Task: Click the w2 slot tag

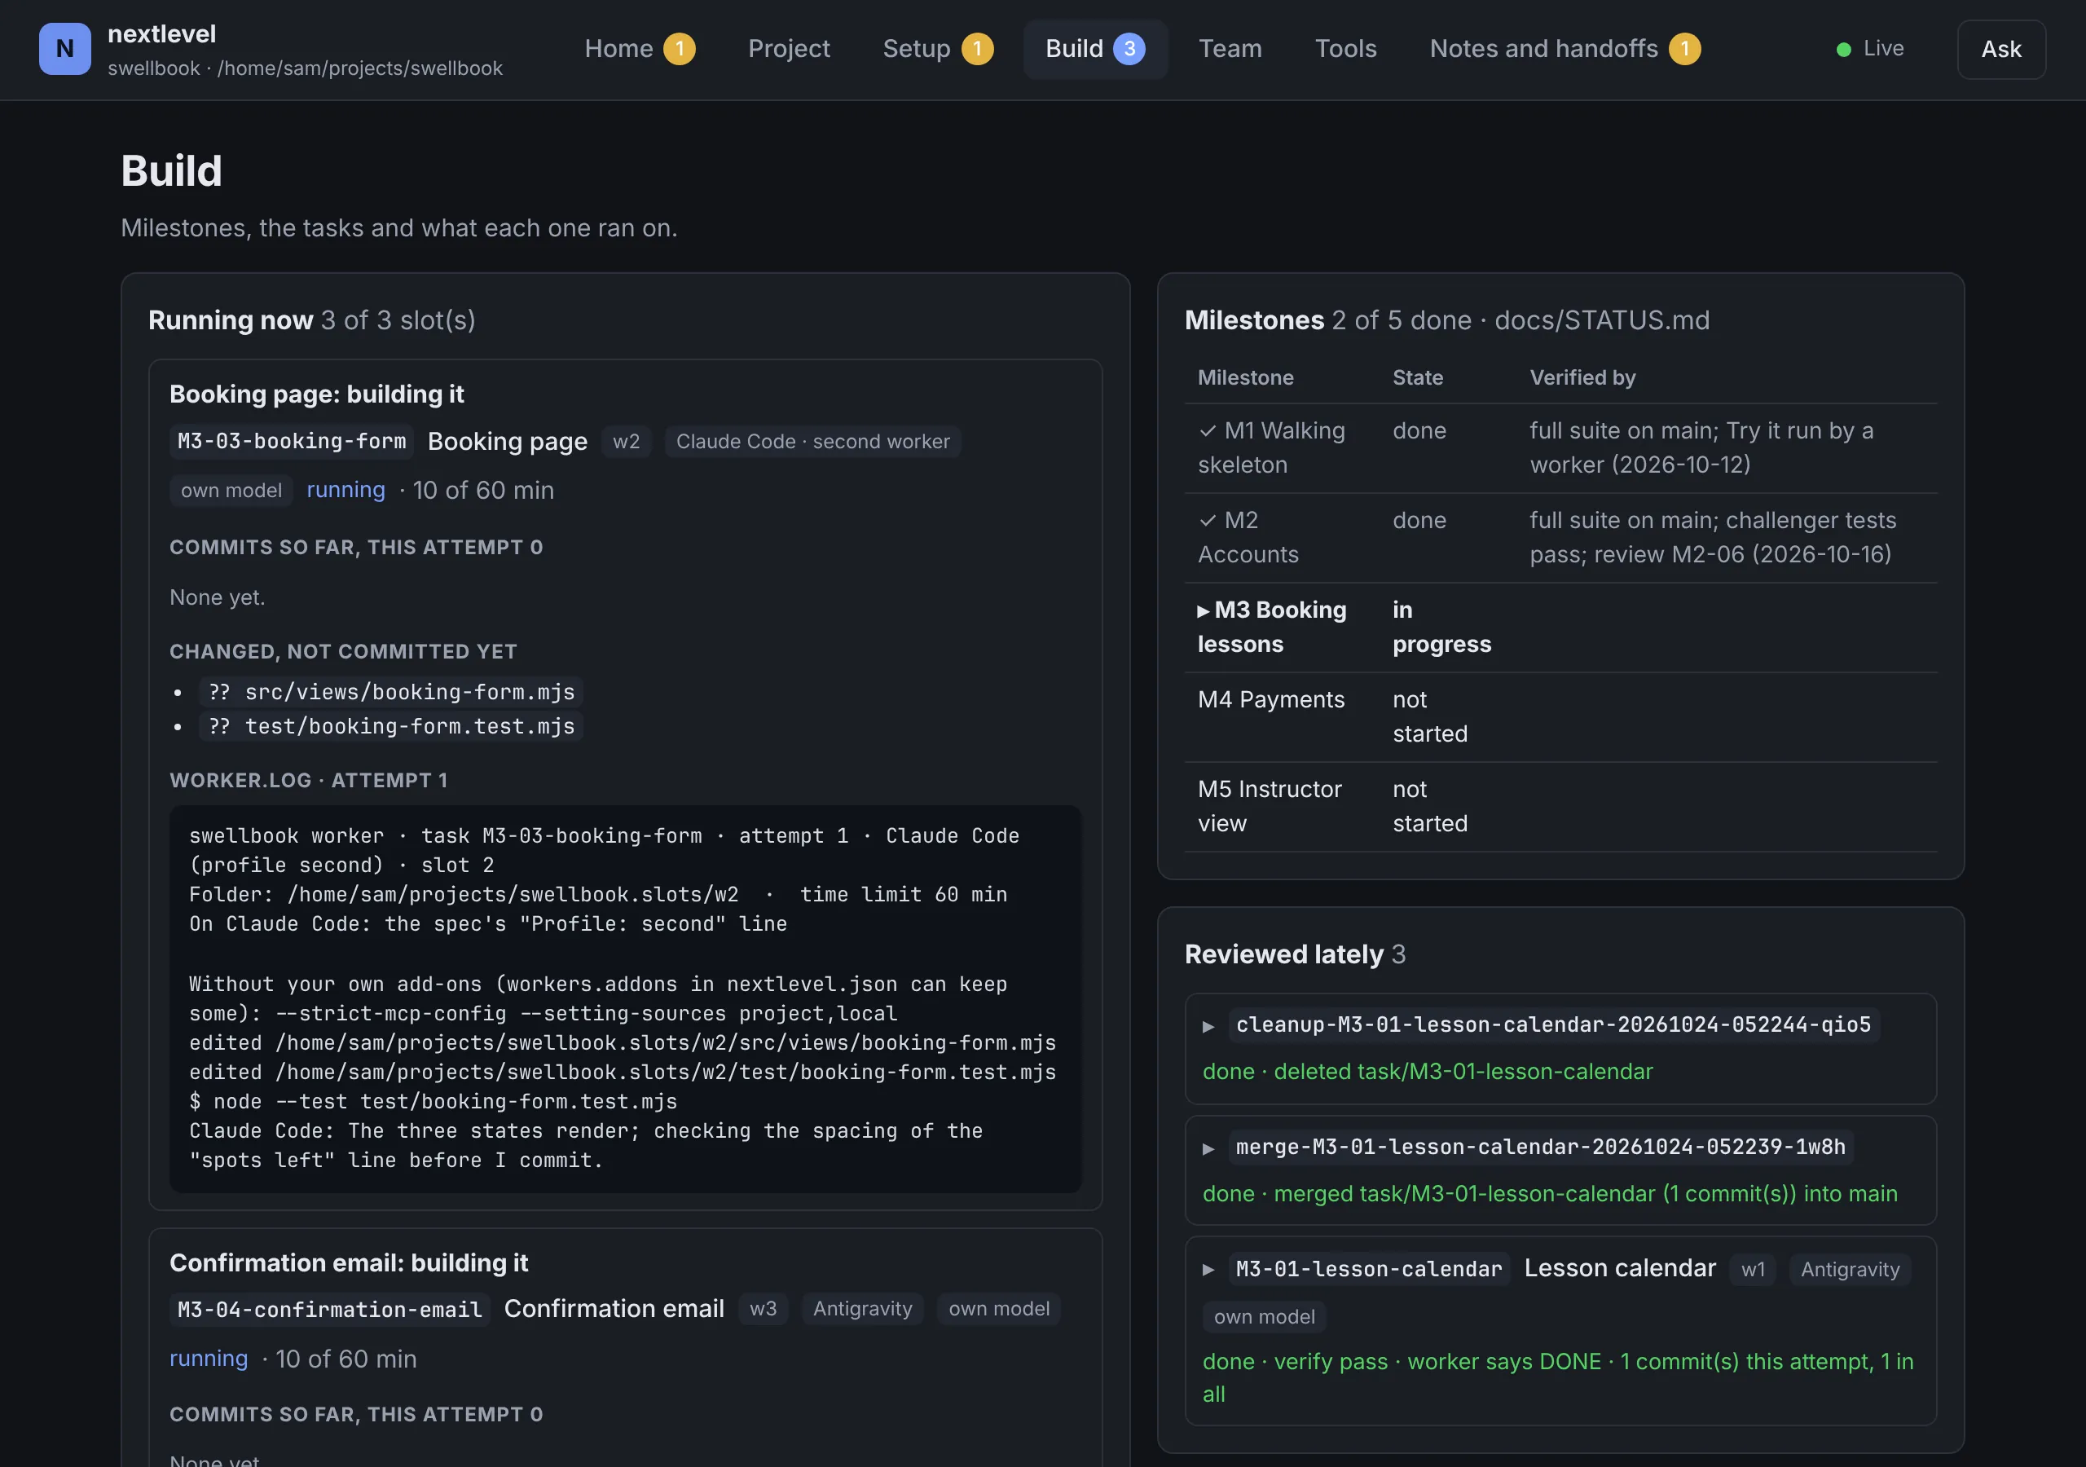Action: click(626, 442)
